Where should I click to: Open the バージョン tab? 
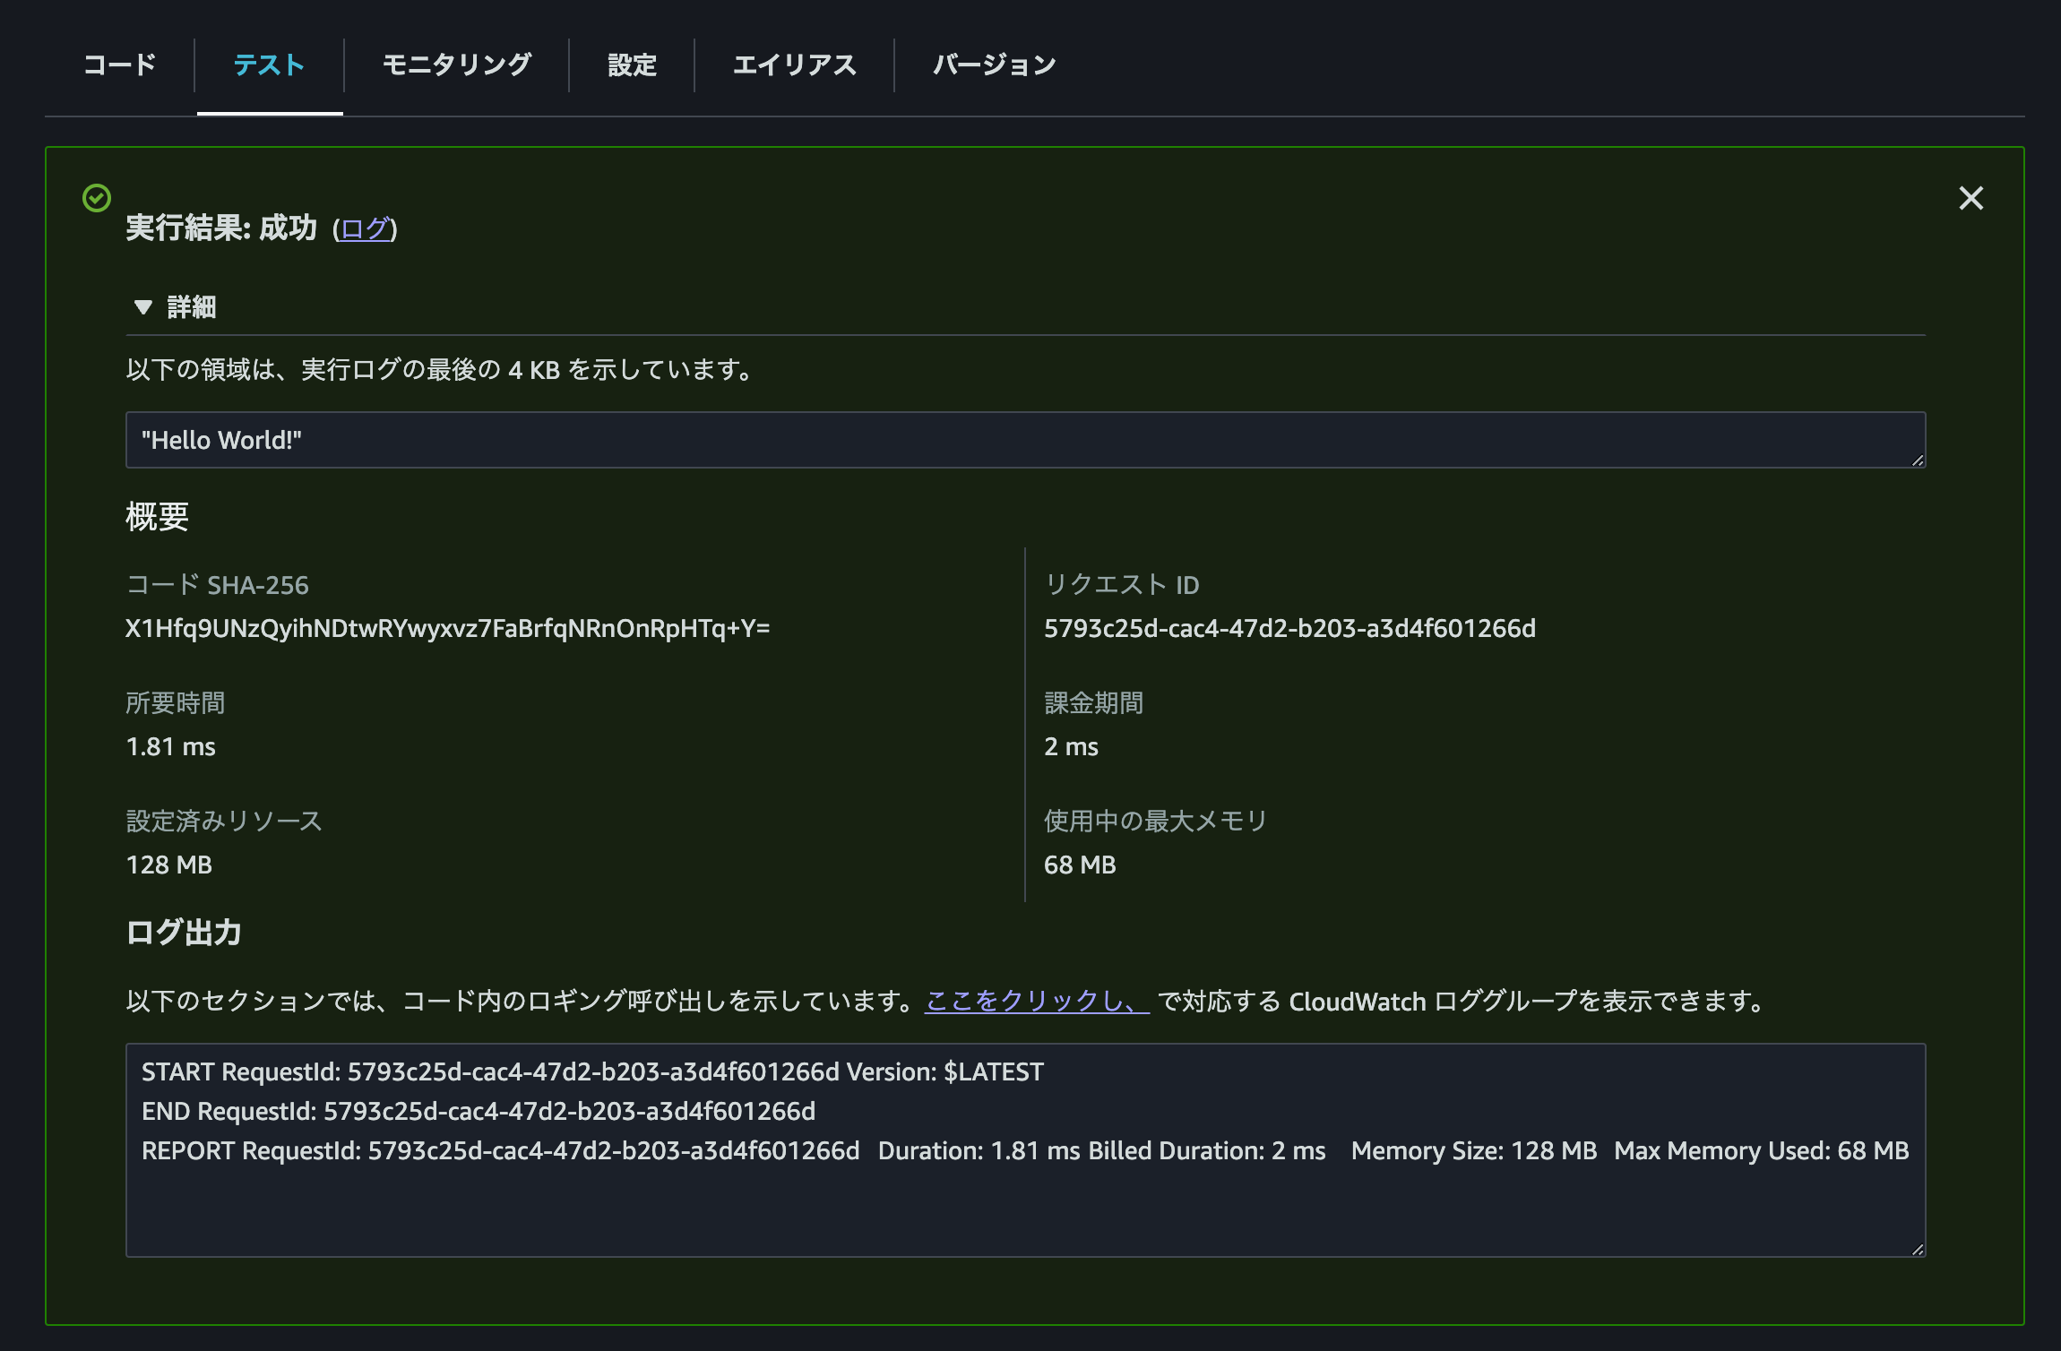(x=994, y=65)
